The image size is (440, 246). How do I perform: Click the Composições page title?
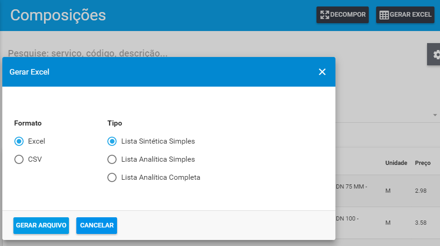tap(58, 15)
